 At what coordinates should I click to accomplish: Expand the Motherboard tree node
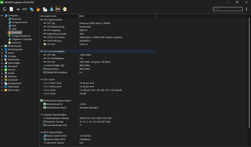(x=2, y=46)
